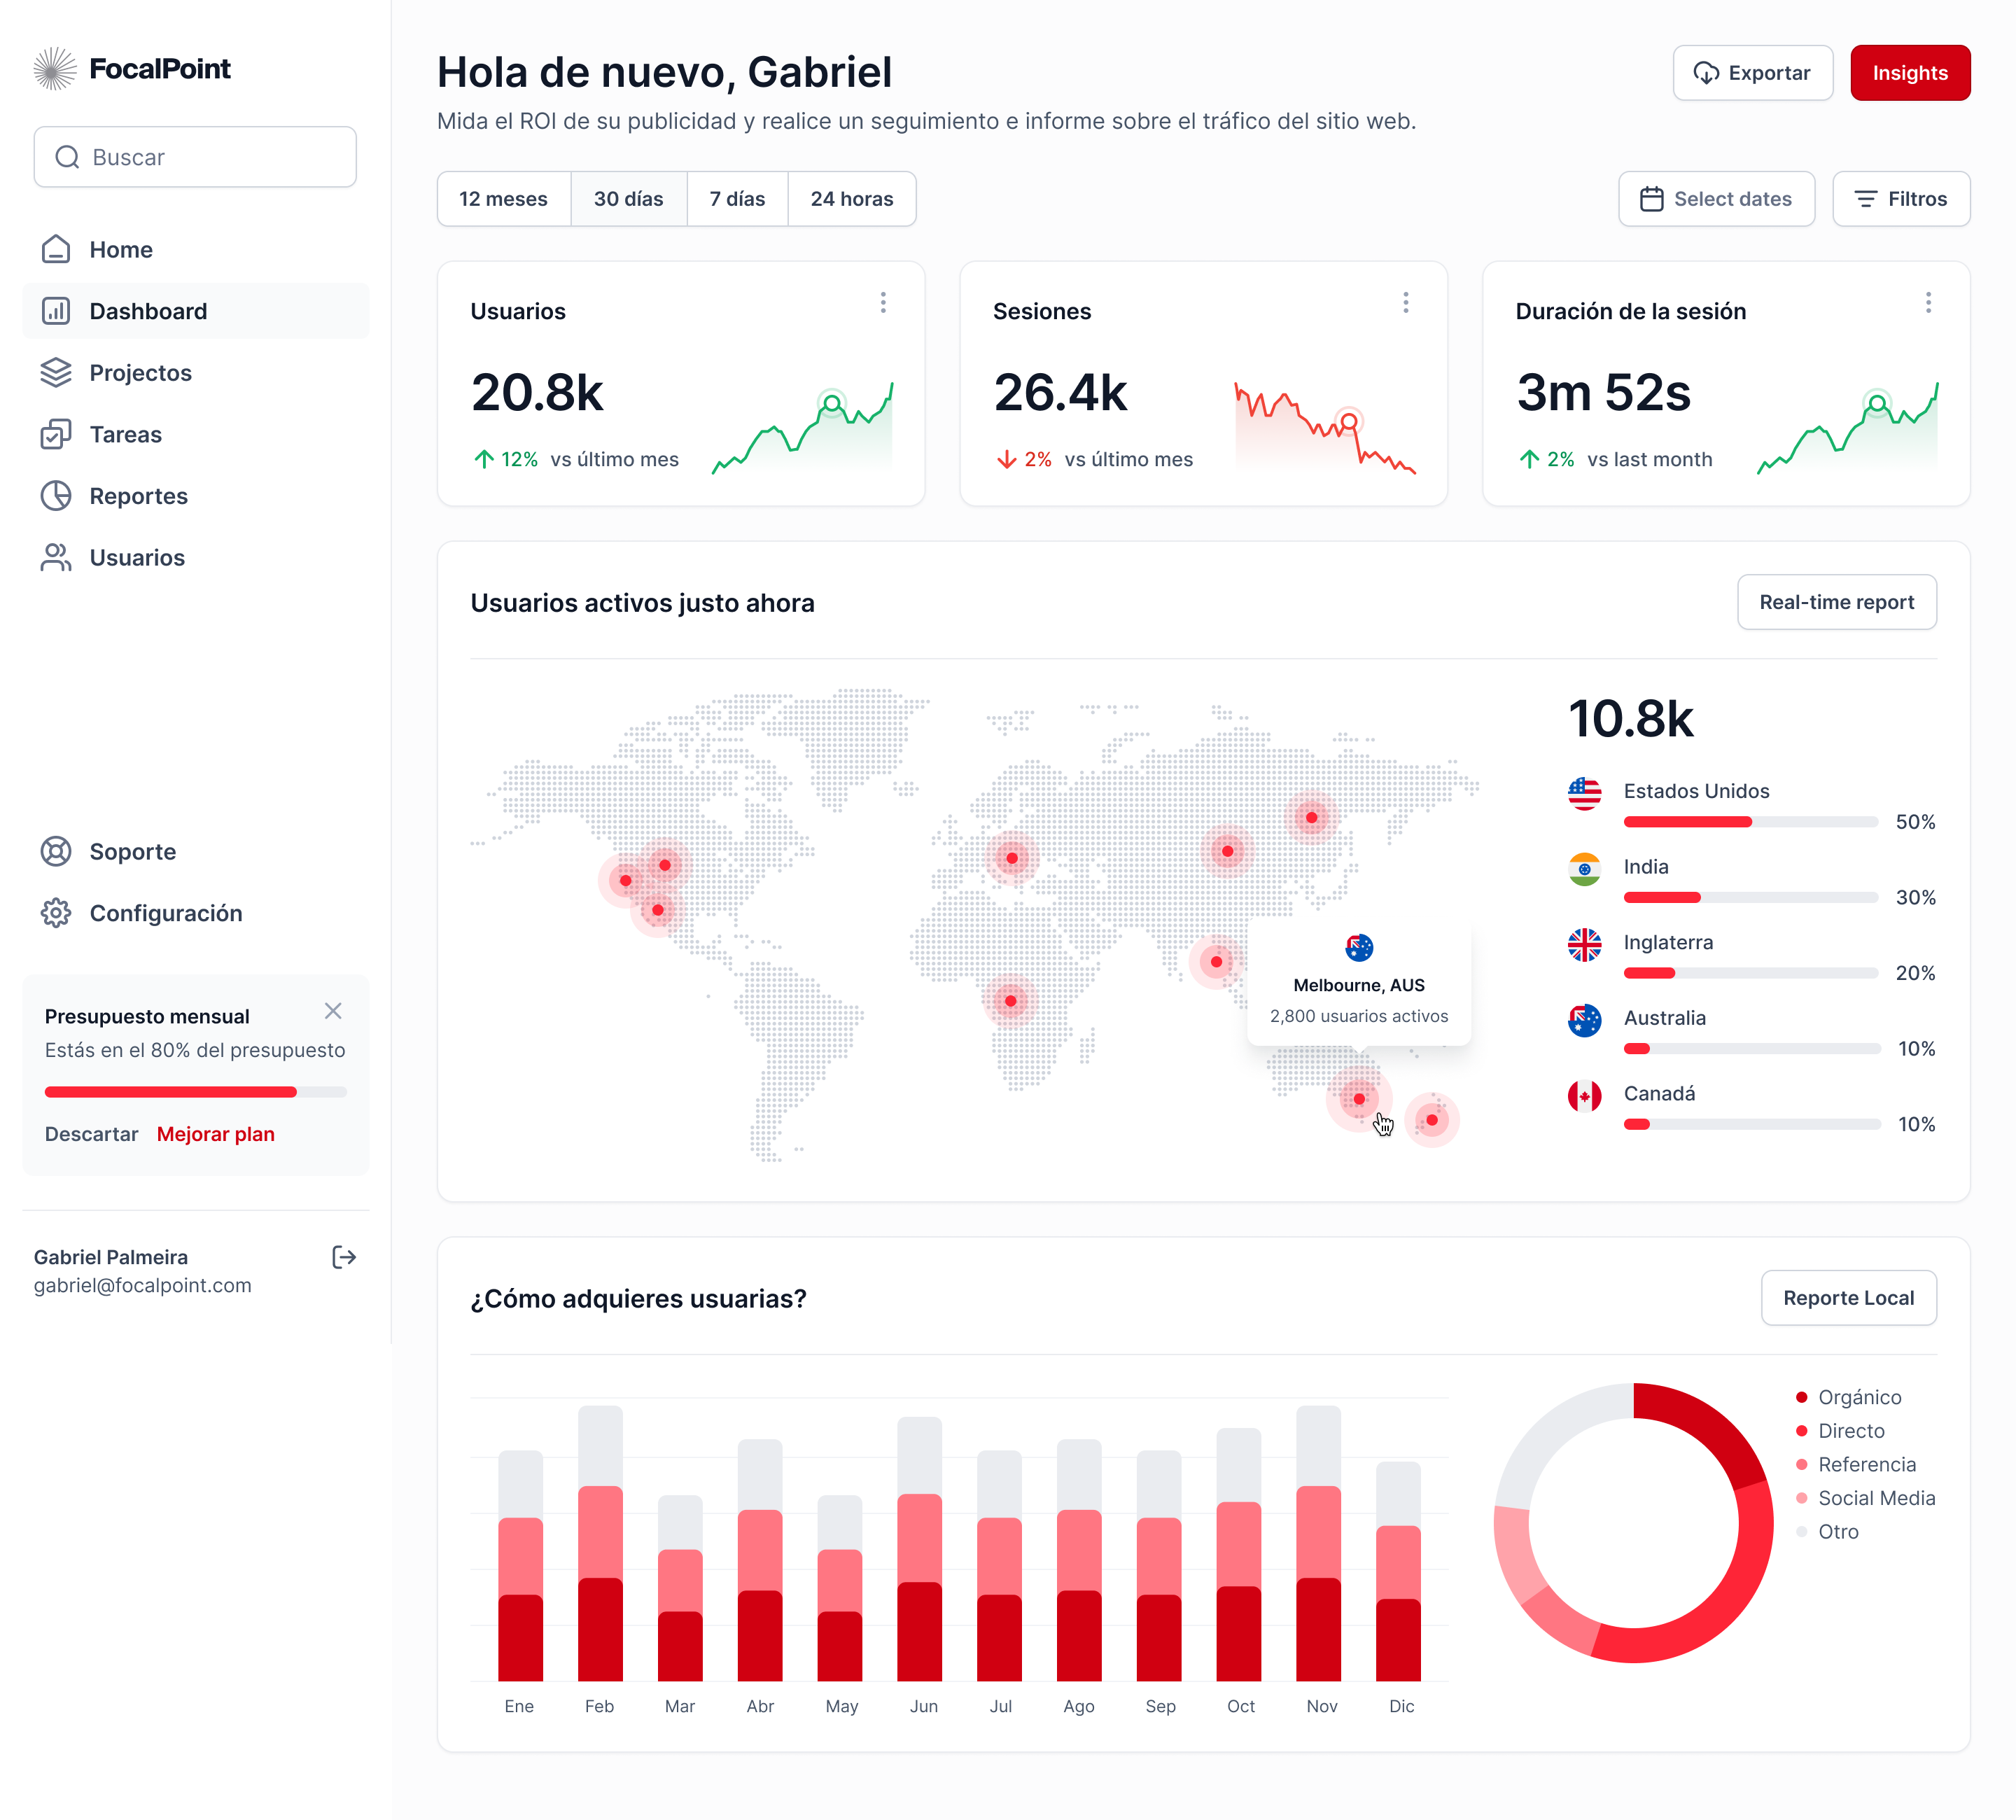This screenshot has height=1820, width=2016.
Task: Click the Buscar search field
Action: click(x=195, y=157)
